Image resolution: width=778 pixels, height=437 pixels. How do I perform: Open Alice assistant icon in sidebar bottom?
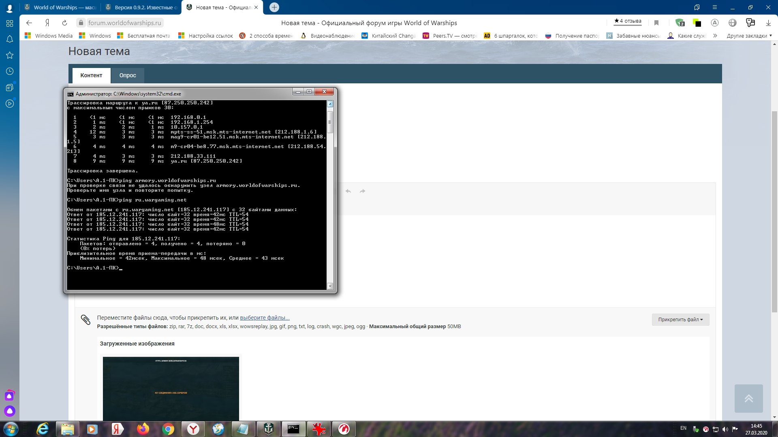point(10,411)
